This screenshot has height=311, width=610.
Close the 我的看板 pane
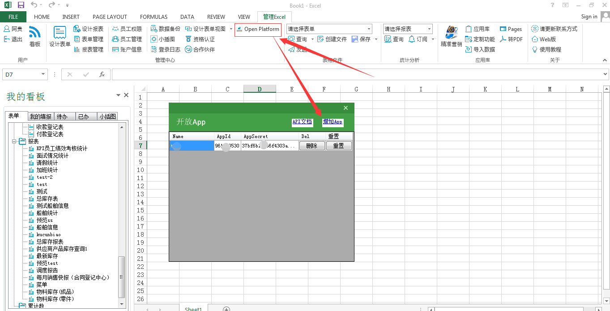pos(126,95)
